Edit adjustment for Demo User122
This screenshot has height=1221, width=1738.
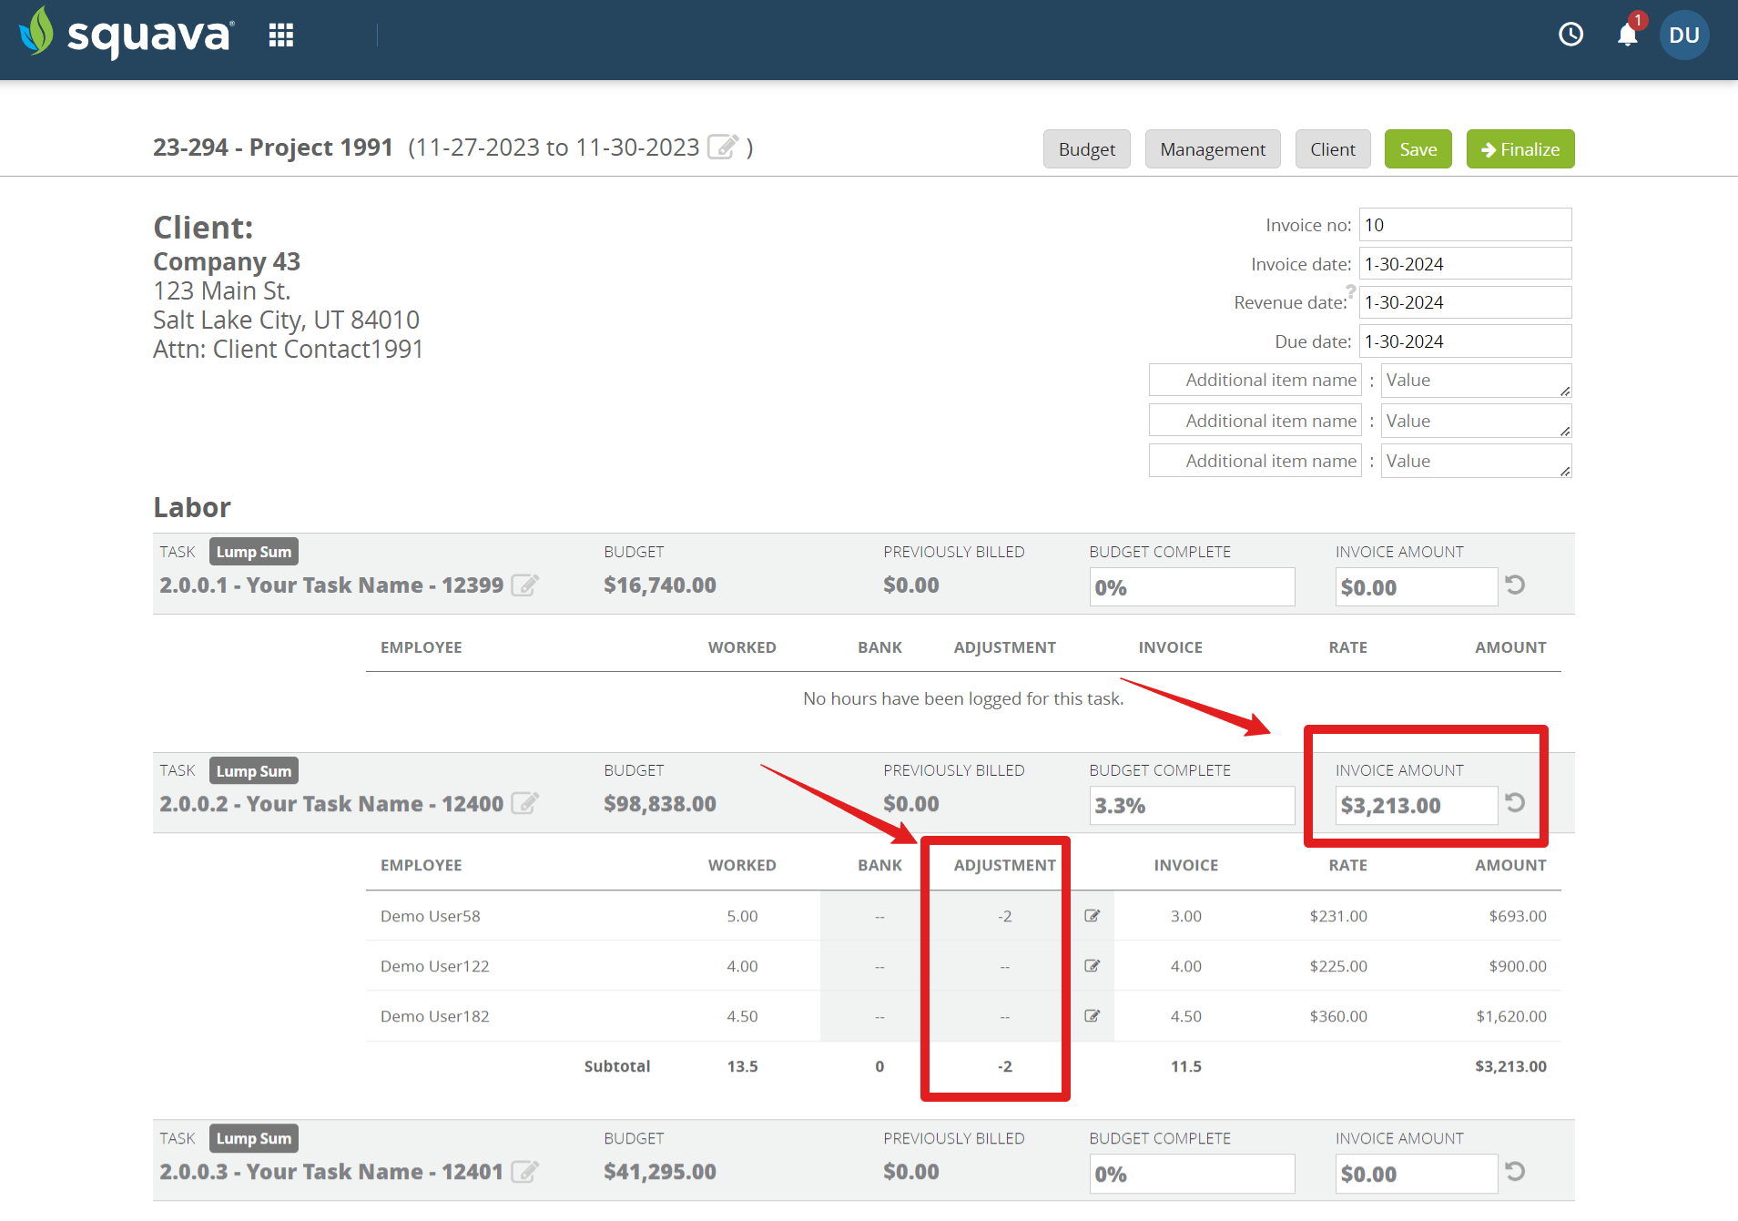pos(1092,966)
